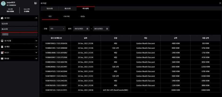Click the gift icon next to 보너스
This screenshot has height=97, width=222.
pyautogui.click(x=2, y=53)
